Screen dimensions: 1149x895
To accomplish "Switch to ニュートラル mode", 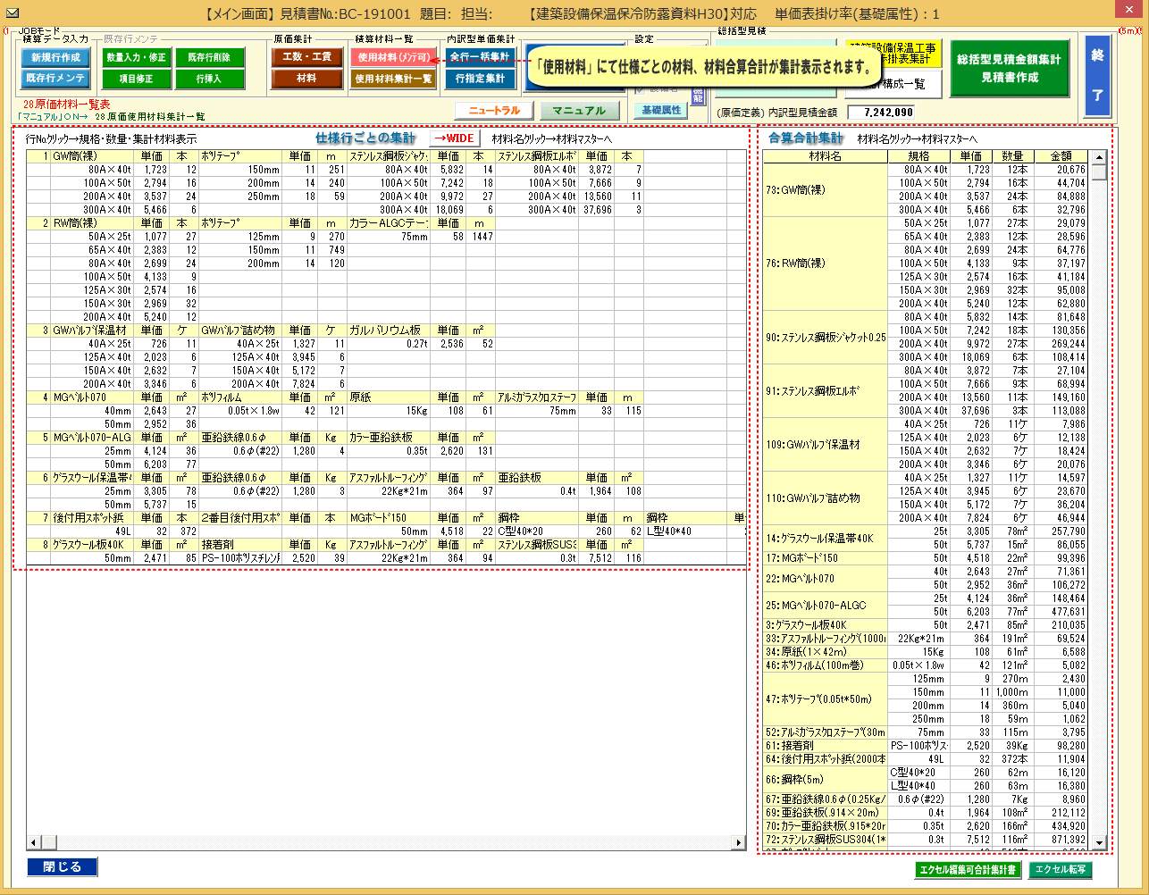I will pos(493,111).
